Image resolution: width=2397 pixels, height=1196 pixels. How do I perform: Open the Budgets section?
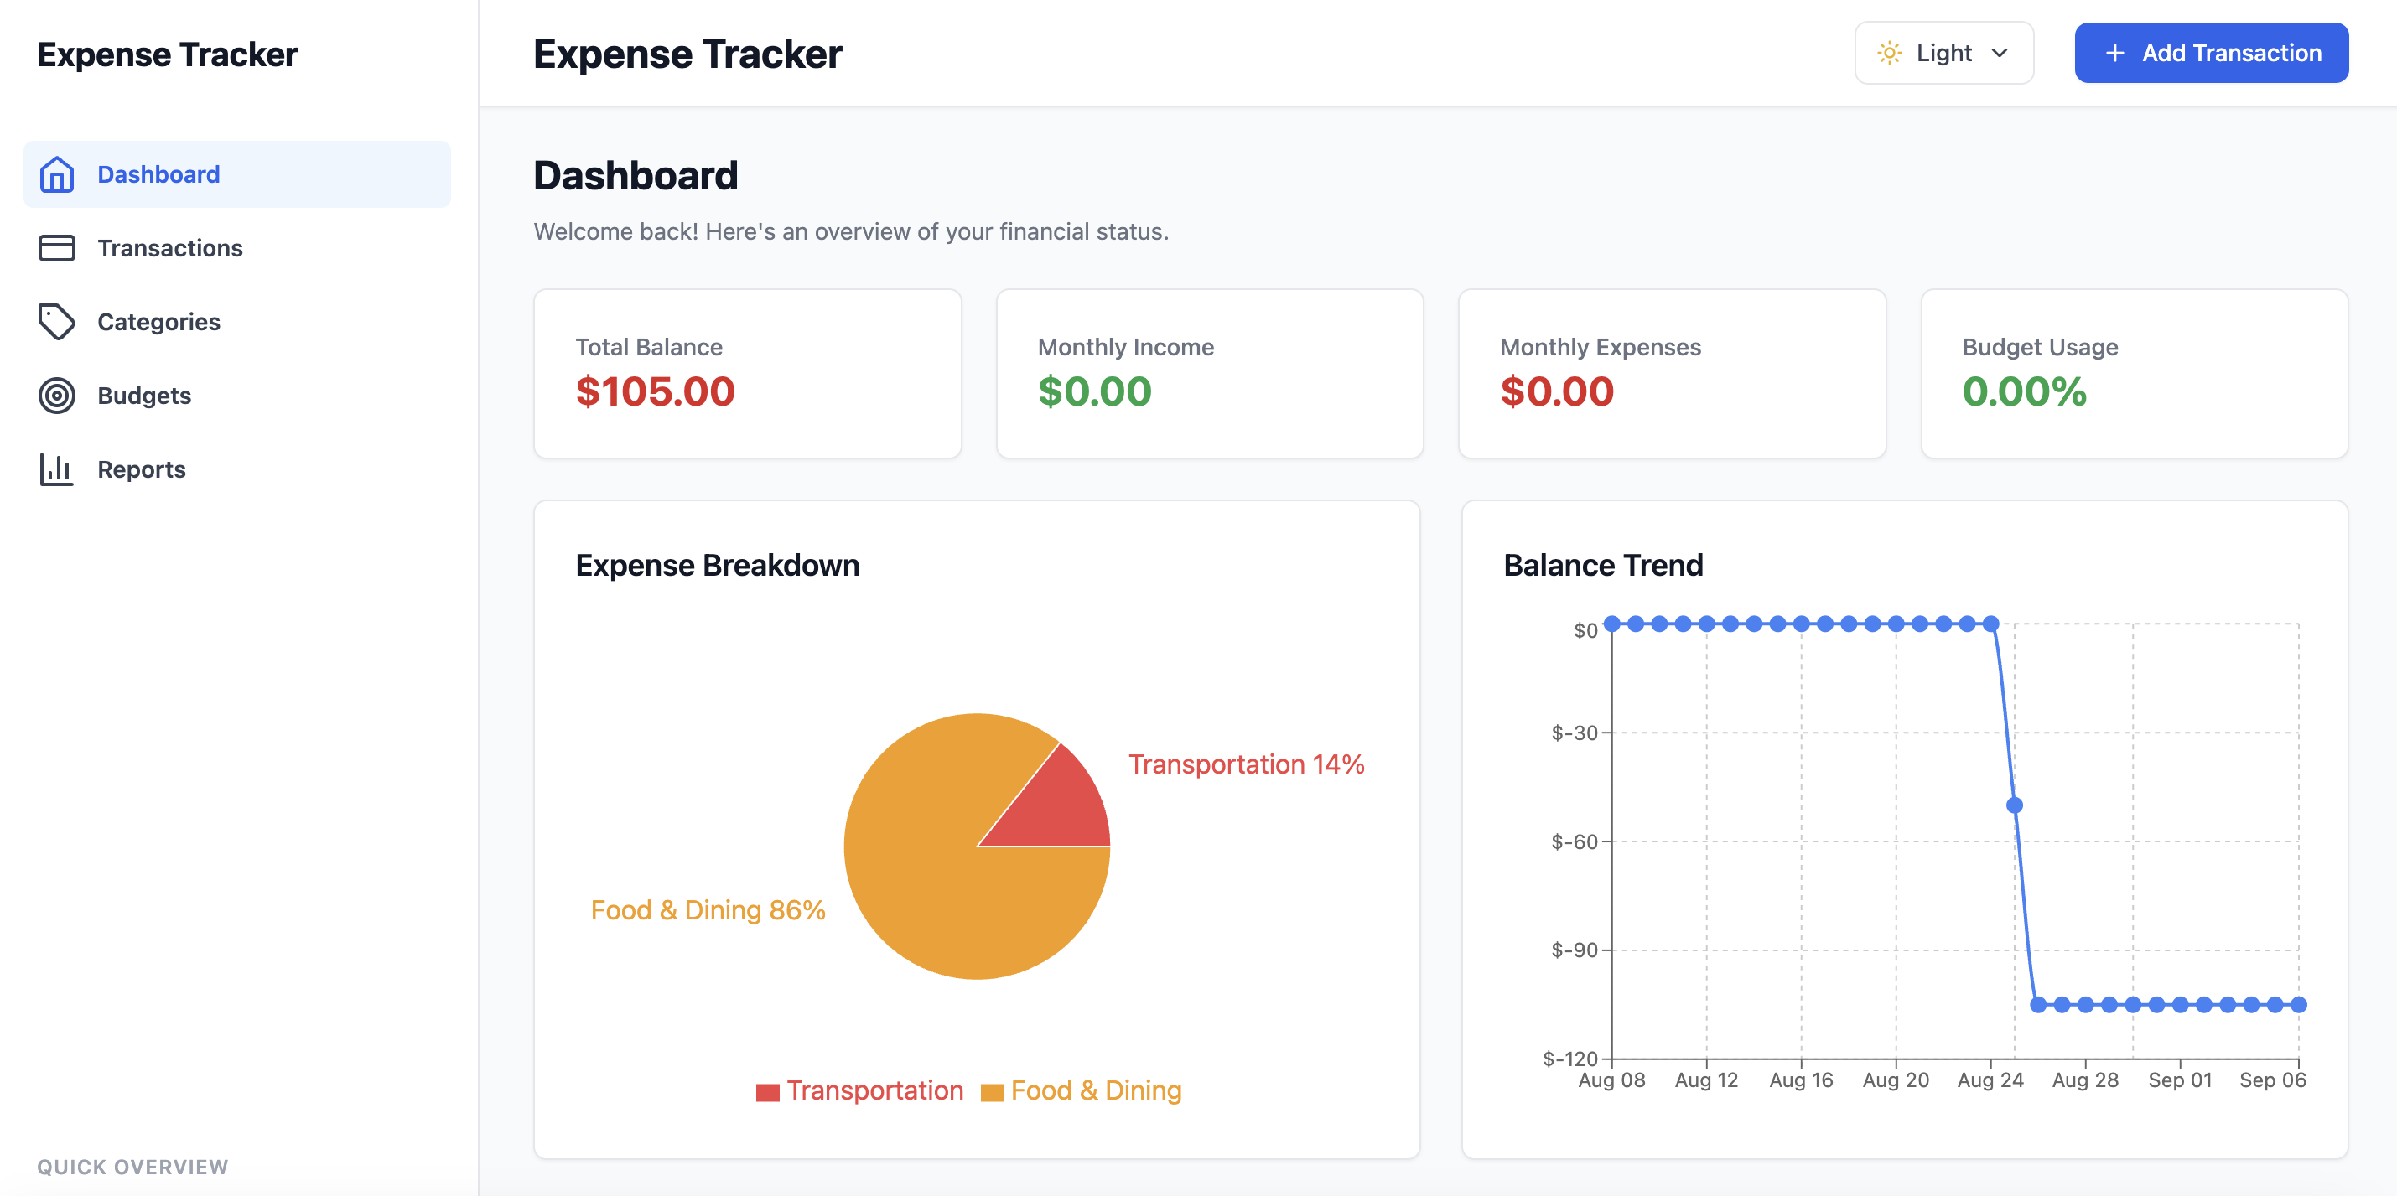pos(144,396)
